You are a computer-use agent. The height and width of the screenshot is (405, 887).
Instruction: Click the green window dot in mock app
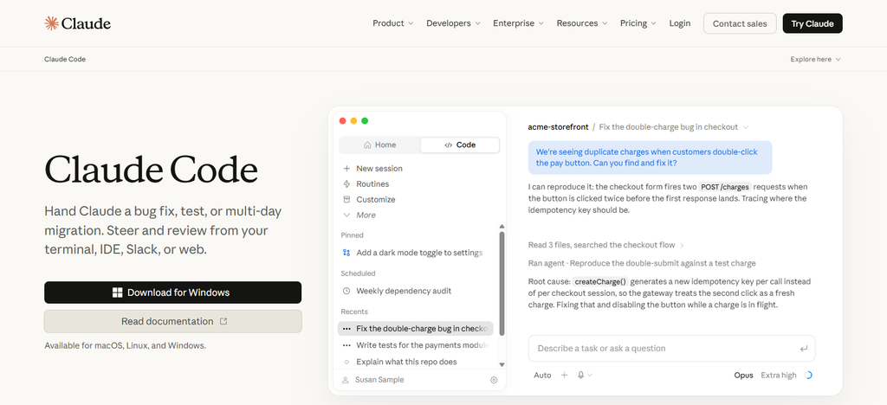[x=365, y=121]
